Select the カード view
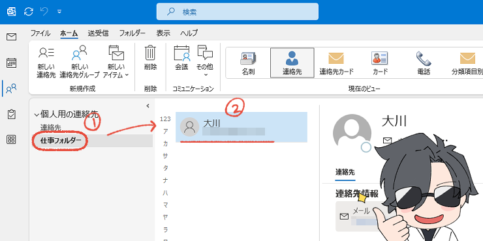Screen dimensions: 483x241 379,63
